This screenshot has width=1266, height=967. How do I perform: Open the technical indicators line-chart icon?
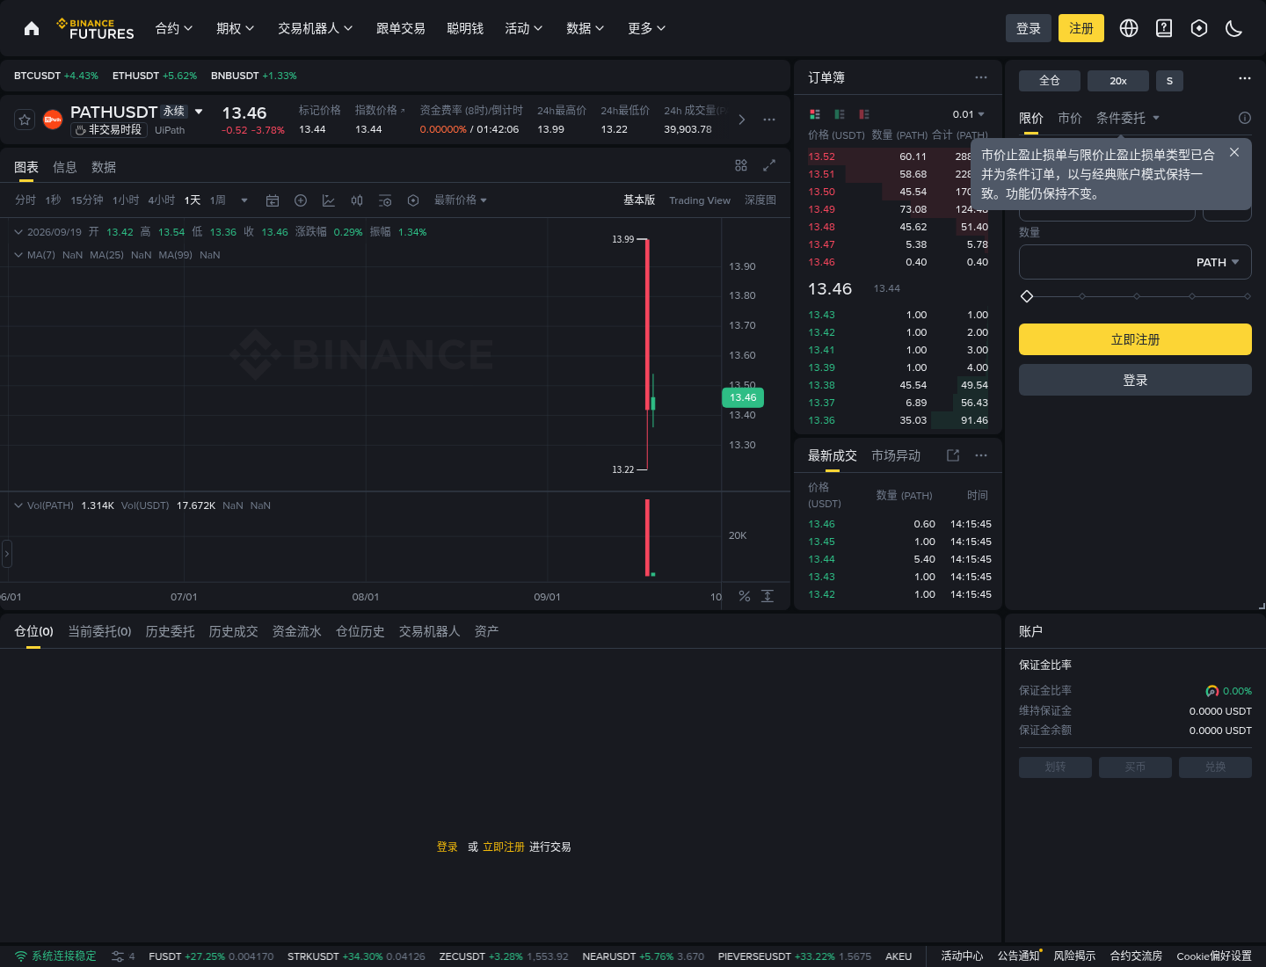tap(329, 200)
